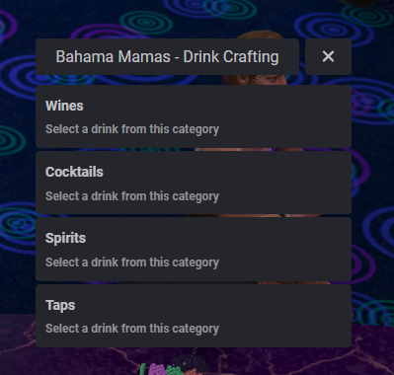This screenshot has height=375, width=394.
Task: Open the Spirits category
Action: click(194, 250)
